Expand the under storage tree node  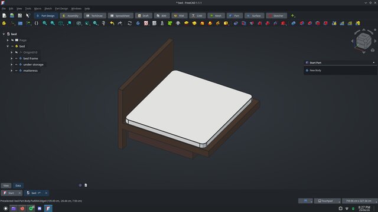point(12,64)
